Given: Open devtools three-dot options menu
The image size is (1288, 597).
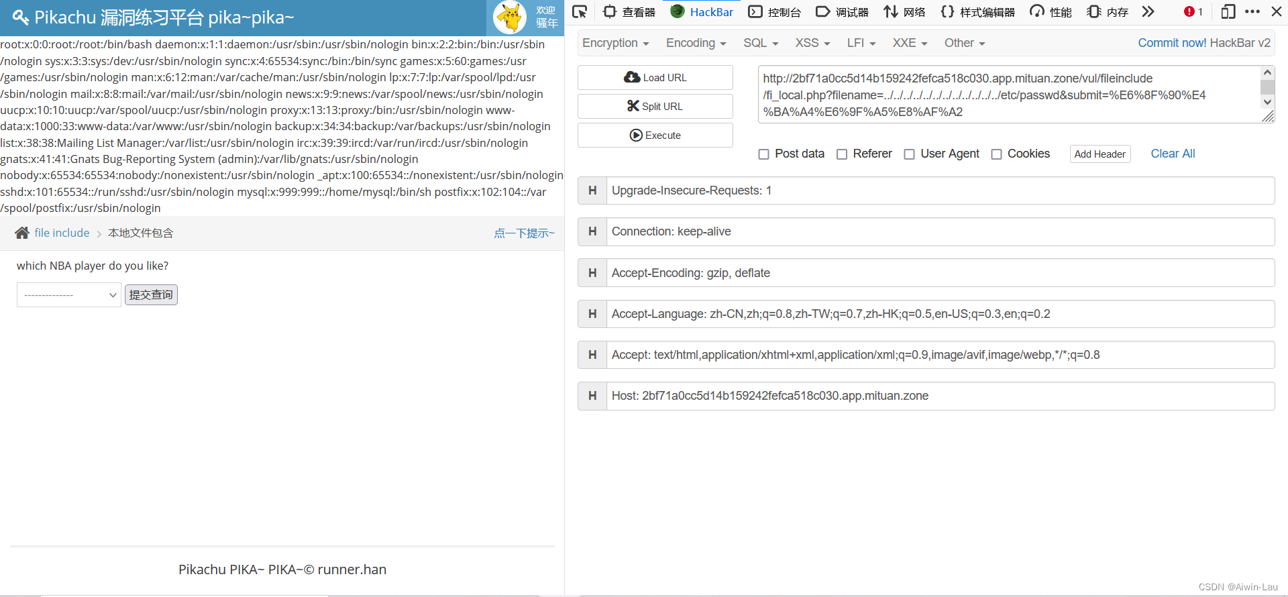Looking at the screenshot, I should coord(1252,11).
